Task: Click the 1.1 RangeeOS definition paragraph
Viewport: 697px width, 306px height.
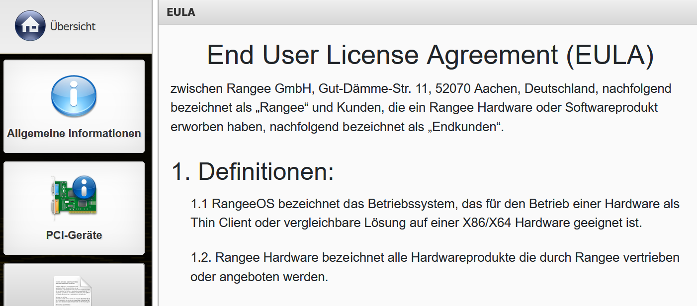Action: pyautogui.click(x=435, y=214)
